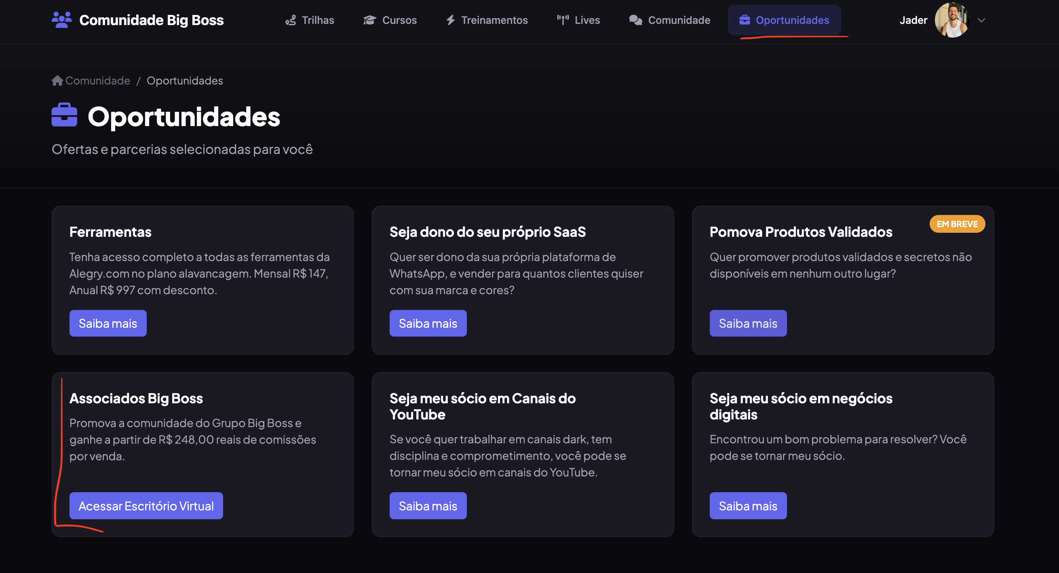This screenshot has width=1059, height=573.
Task: Click the Comunidade Big Boss people logo icon
Action: click(62, 20)
